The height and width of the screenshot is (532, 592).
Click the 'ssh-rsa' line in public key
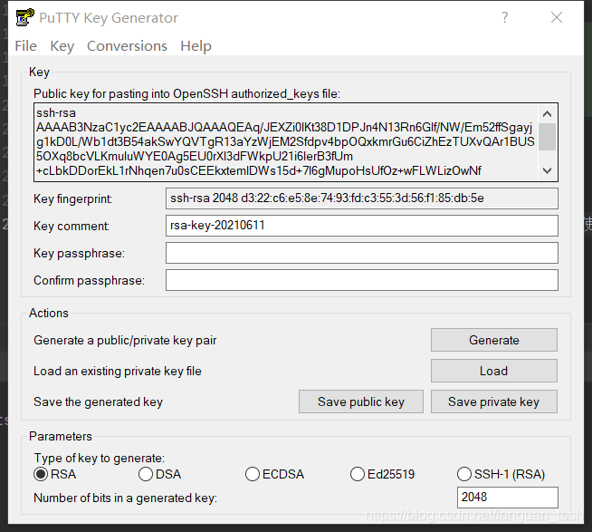pyautogui.click(x=56, y=113)
